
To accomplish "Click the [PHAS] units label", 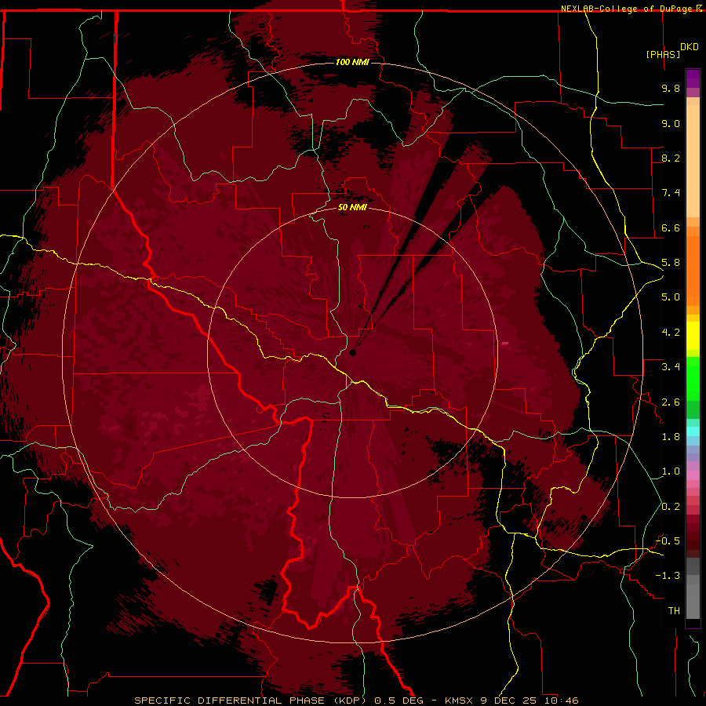I will point(663,54).
